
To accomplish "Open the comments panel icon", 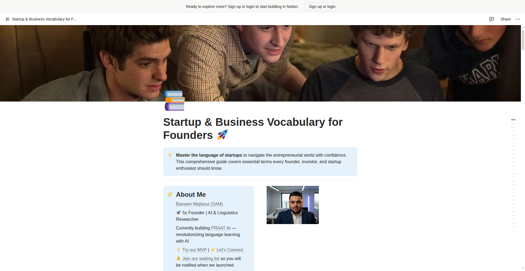I will [x=491, y=19].
